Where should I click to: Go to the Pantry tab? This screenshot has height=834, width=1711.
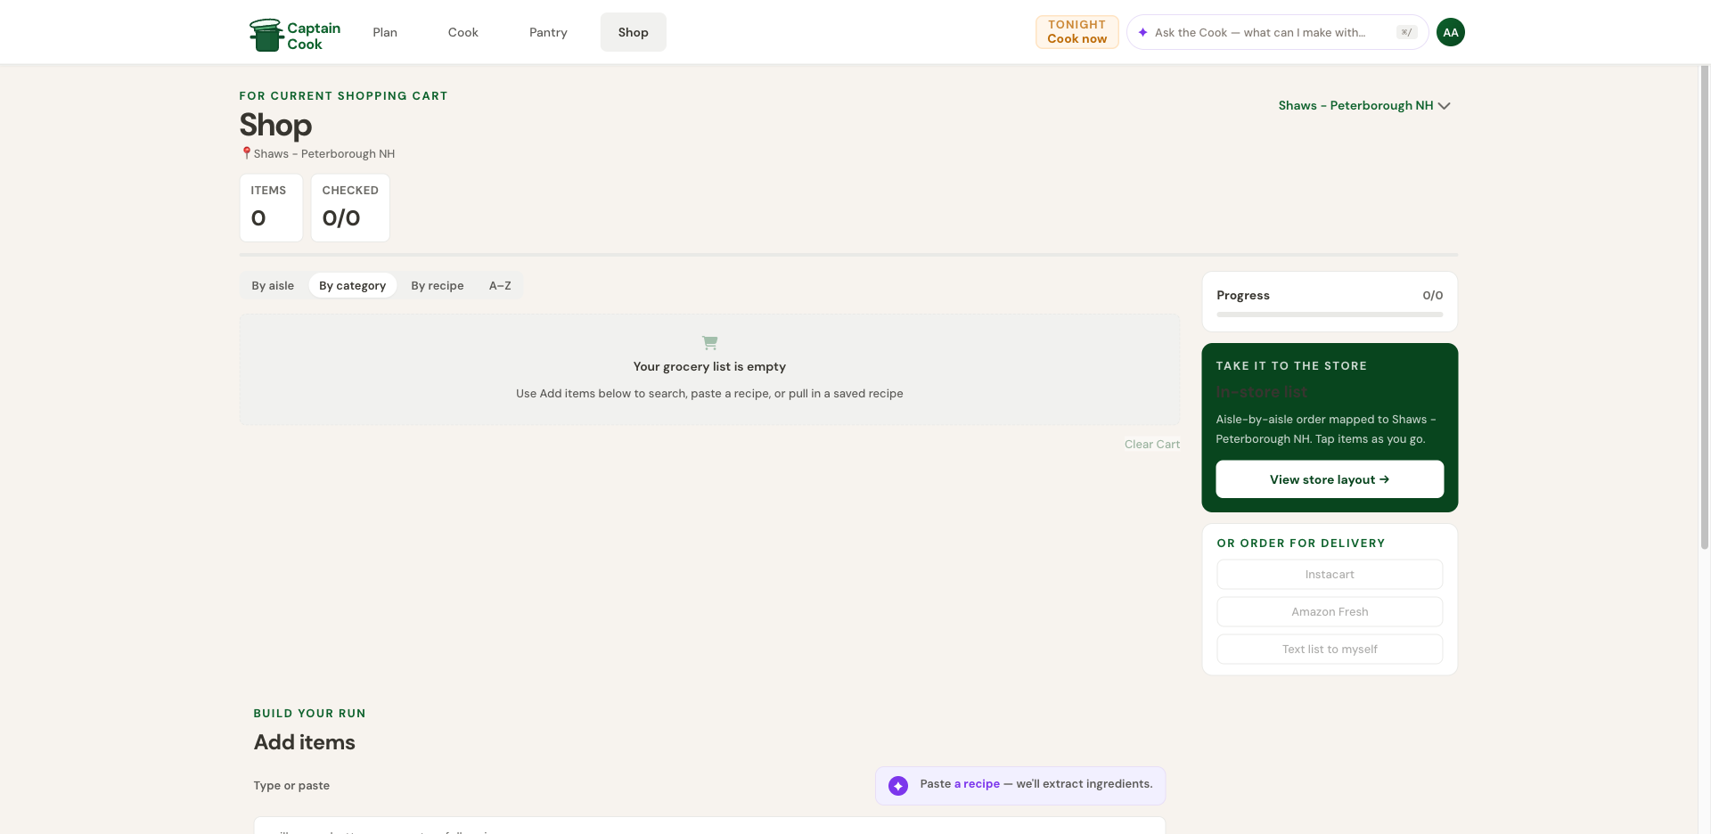[548, 32]
